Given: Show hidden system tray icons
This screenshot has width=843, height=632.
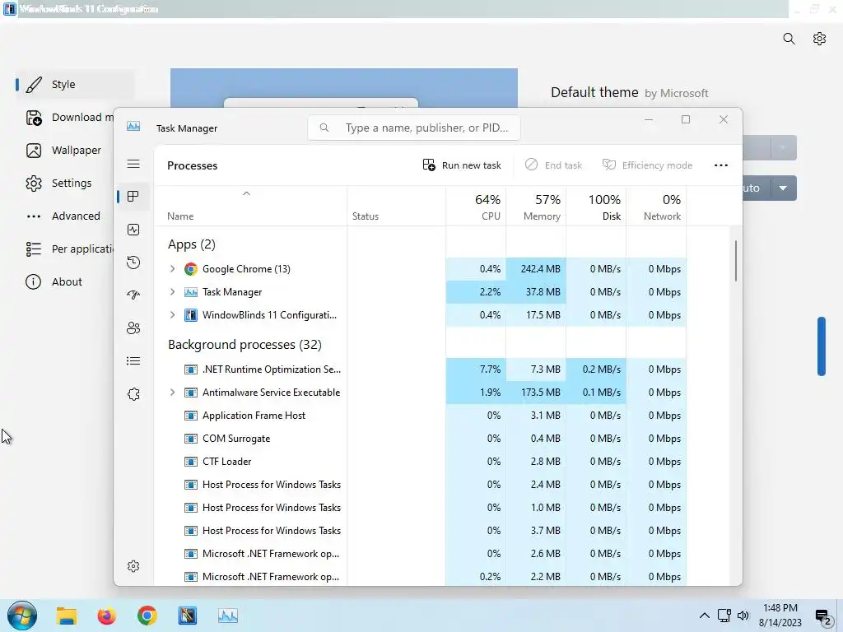Looking at the screenshot, I should (x=705, y=616).
